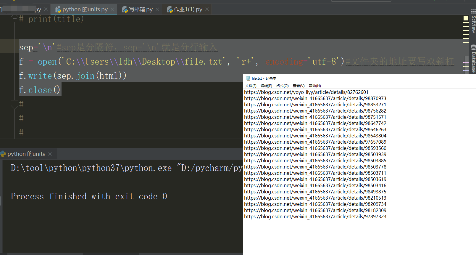Screen dimensions: 476x255
Task: Click the Python icon on the run tab
Action: (3, 154)
